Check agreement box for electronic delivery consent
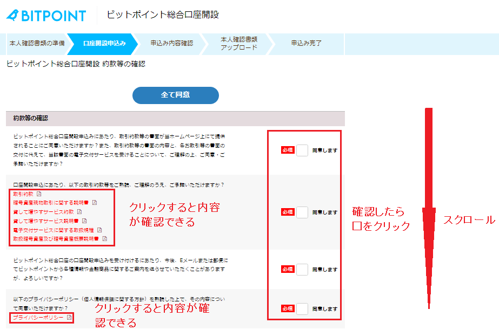Viewport: 499px width, 330px height. coord(302,150)
